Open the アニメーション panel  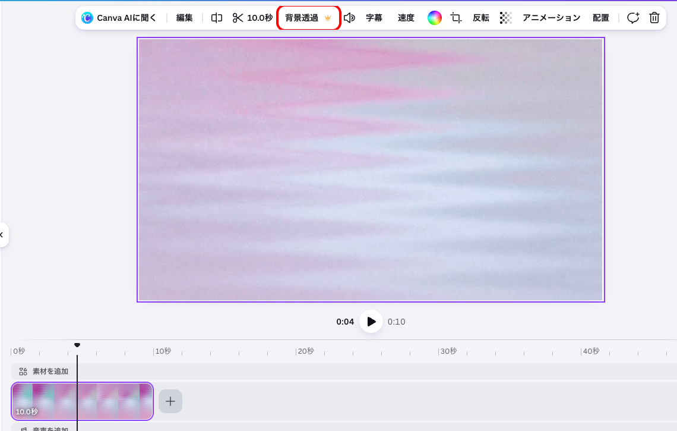(551, 18)
